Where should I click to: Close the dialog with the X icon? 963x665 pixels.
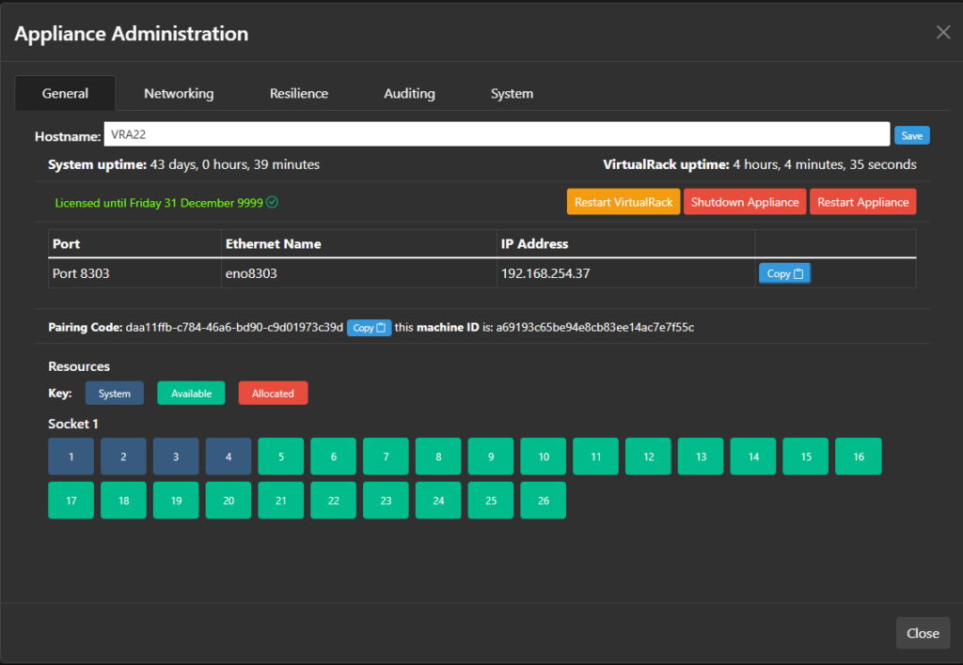(x=943, y=33)
